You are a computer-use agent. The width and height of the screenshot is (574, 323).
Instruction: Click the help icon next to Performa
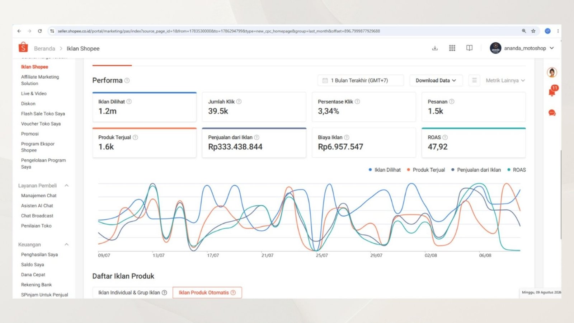pos(127,80)
